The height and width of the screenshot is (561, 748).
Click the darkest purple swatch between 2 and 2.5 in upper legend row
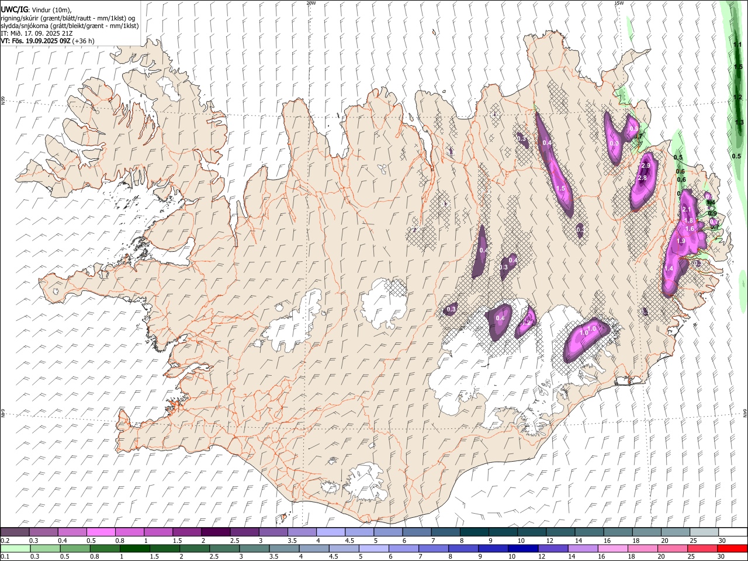(216, 532)
